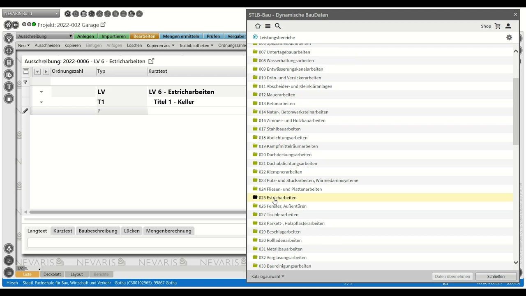
Task: Click the Kurztext column header
Action: pyautogui.click(x=197, y=71)
